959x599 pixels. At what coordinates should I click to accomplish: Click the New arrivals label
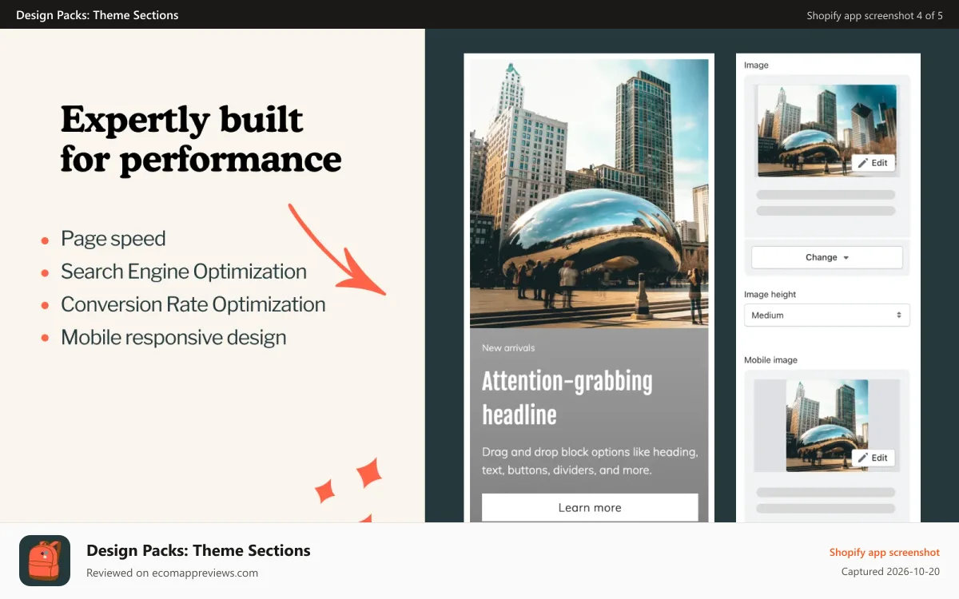click(x=508, y=348)
